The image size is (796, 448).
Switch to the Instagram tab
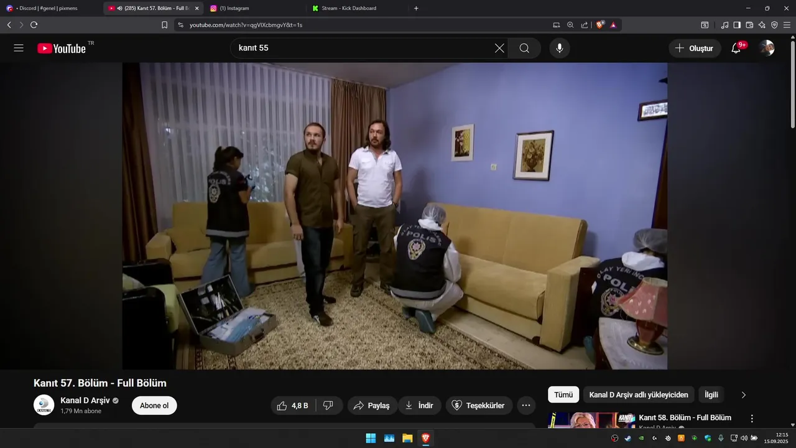click(x=255, y=8)
